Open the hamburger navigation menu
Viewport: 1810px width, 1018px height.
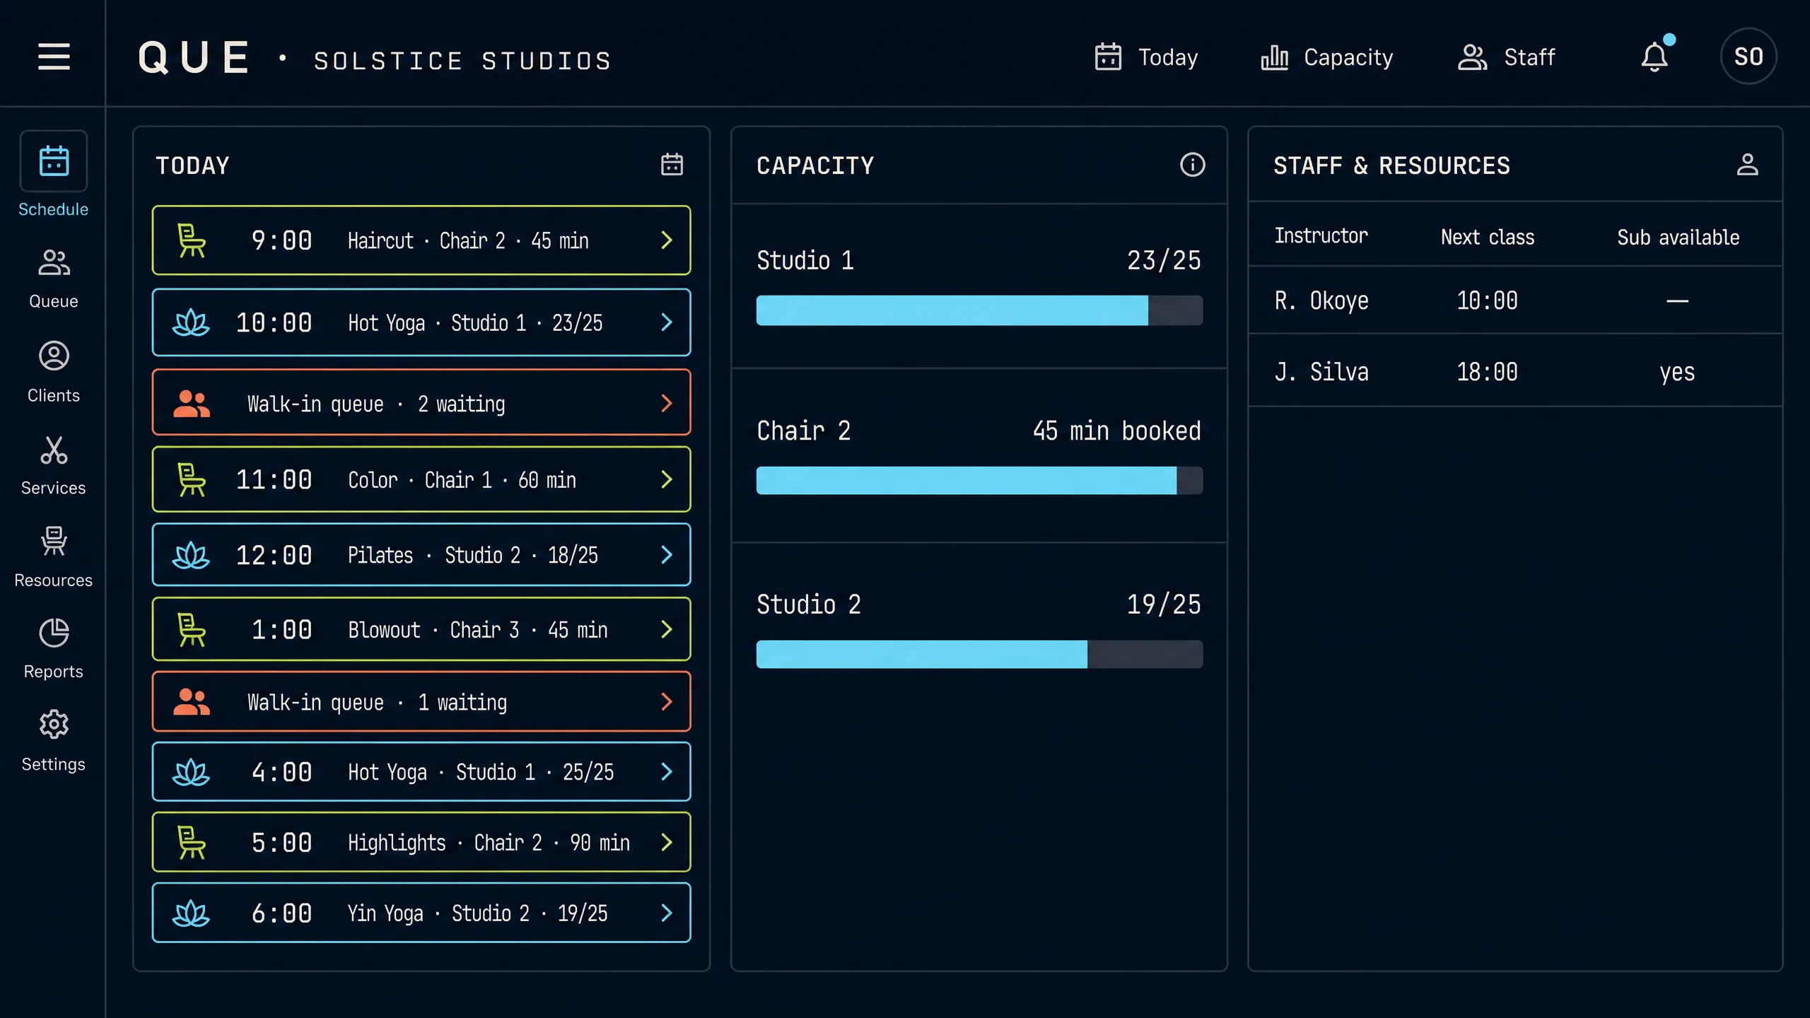54,57
